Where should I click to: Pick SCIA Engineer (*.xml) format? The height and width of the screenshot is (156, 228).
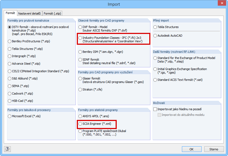coord(80,124)
